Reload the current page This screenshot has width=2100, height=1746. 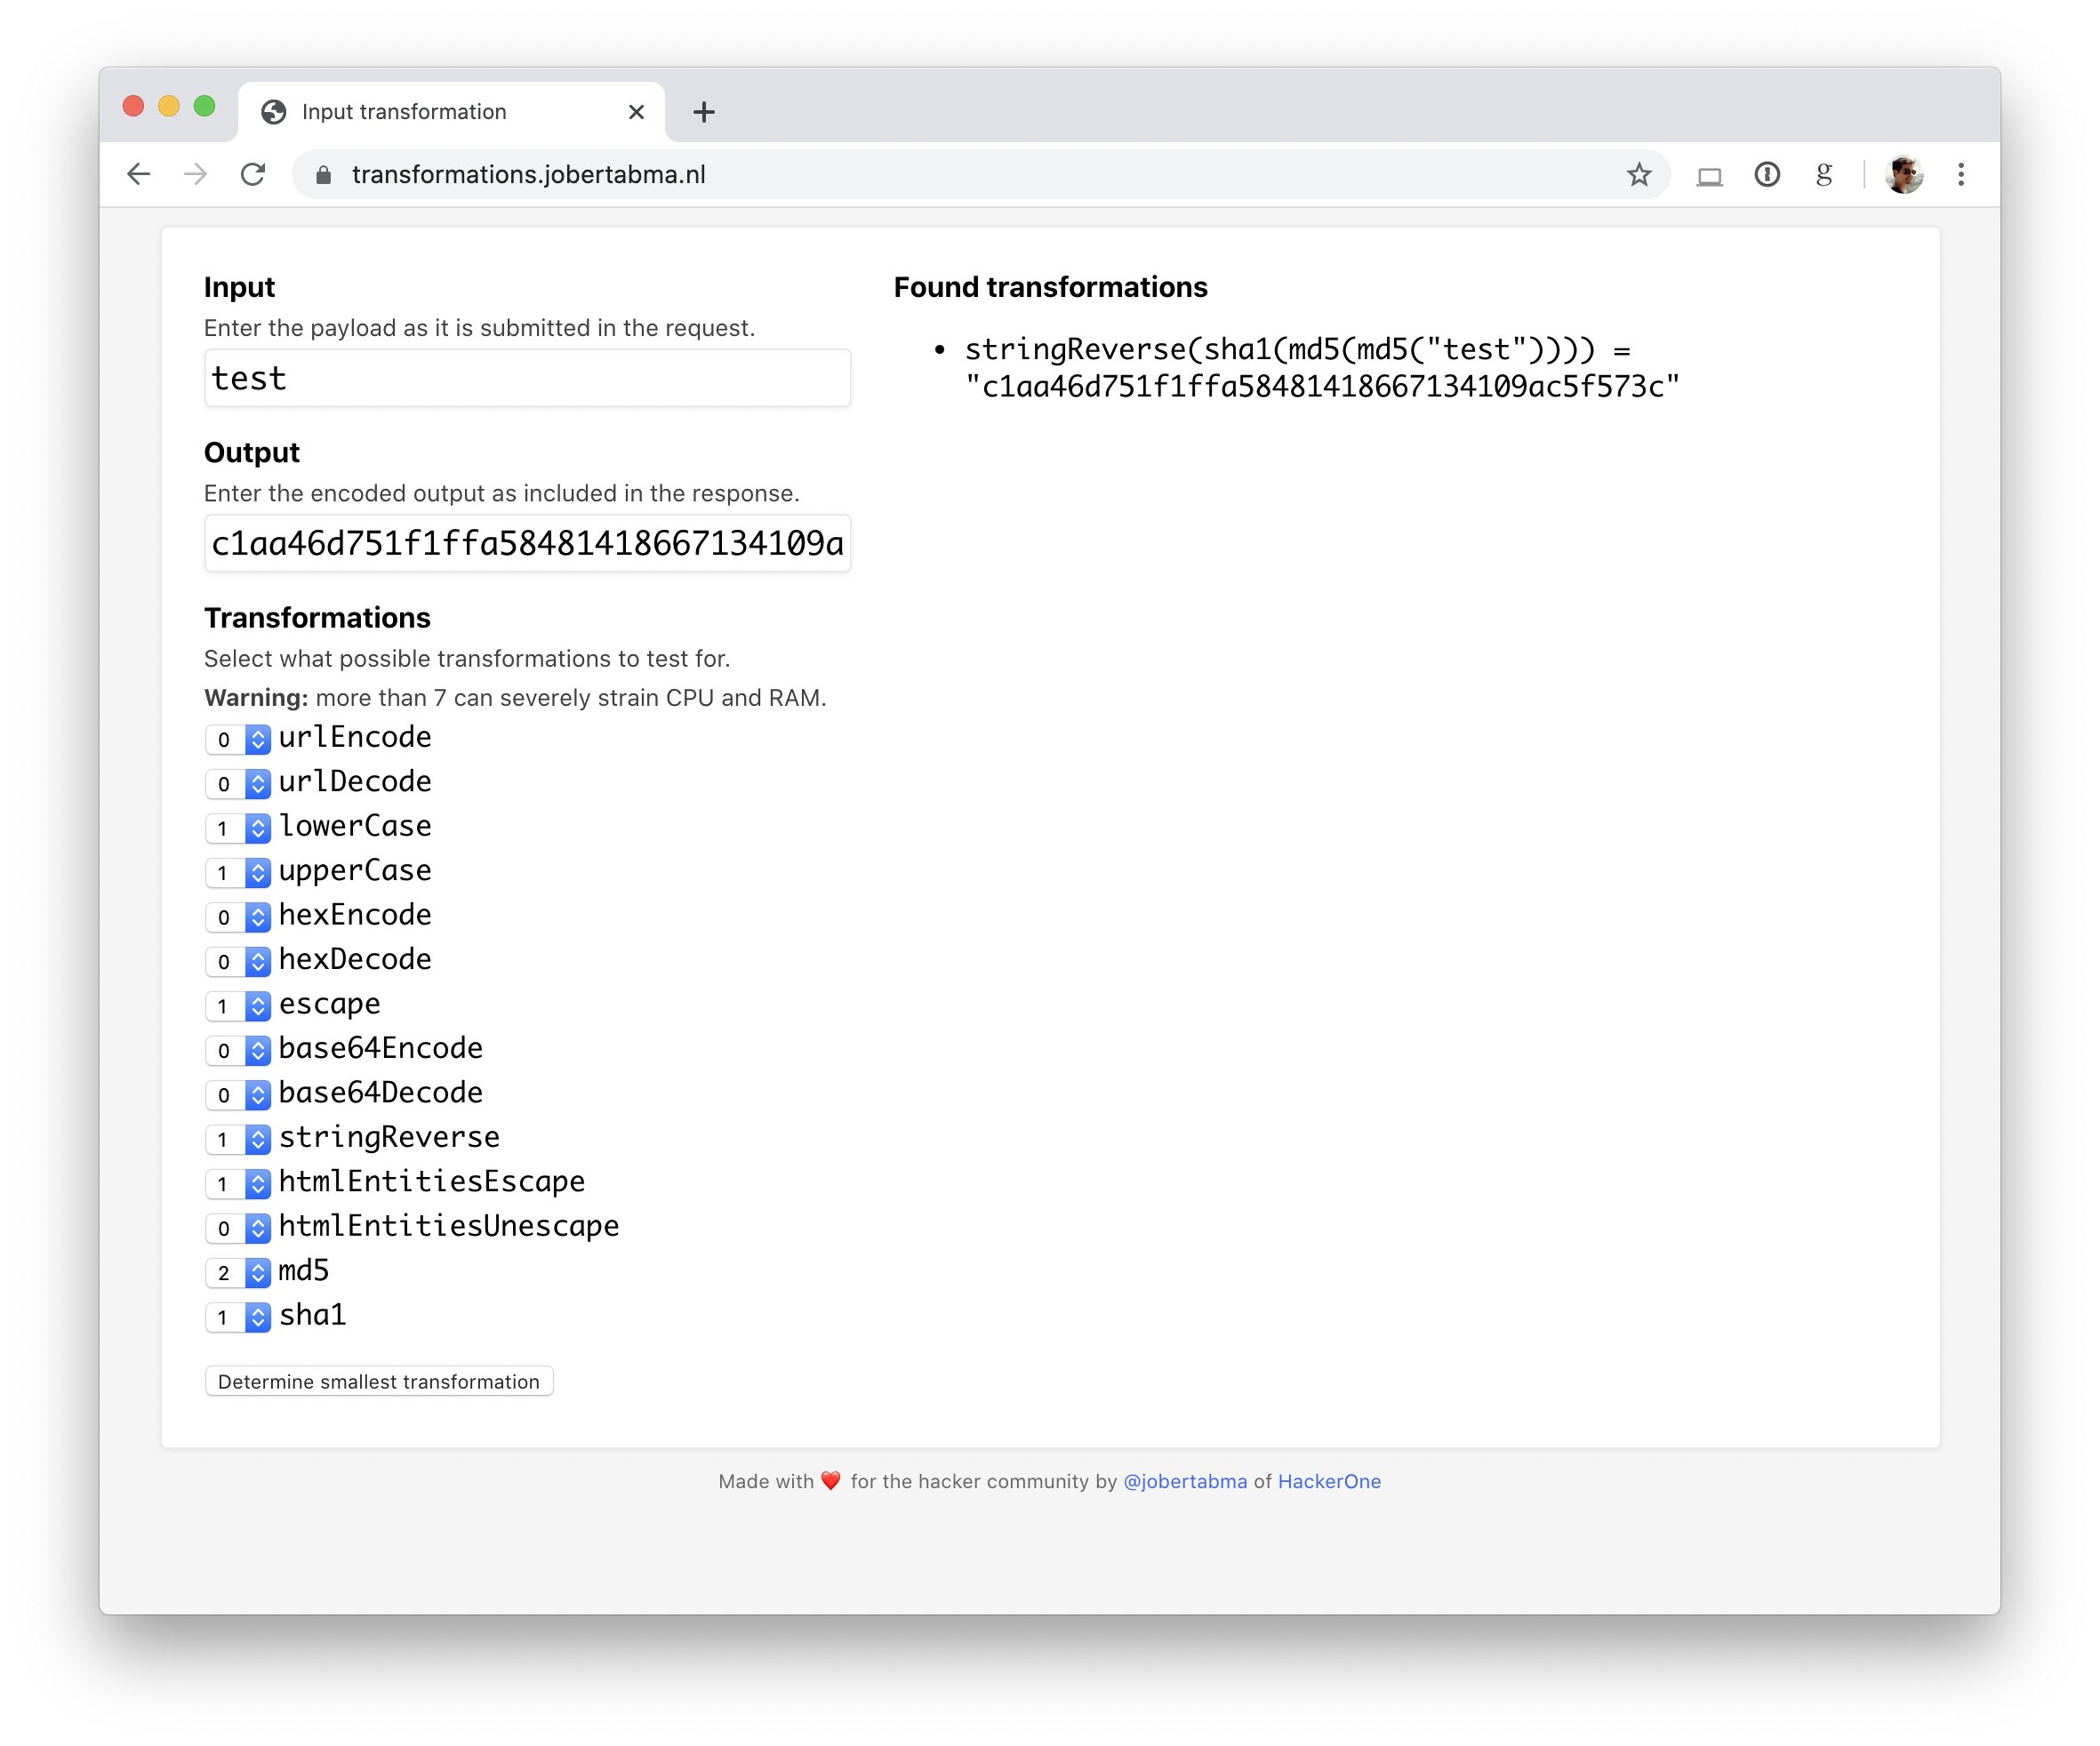[253, 175]
